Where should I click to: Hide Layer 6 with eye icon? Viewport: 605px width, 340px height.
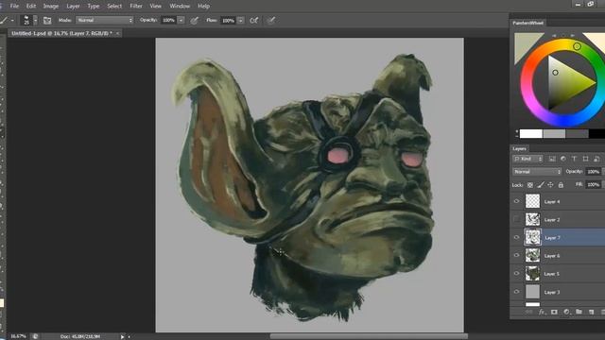(x=517, y=255)
